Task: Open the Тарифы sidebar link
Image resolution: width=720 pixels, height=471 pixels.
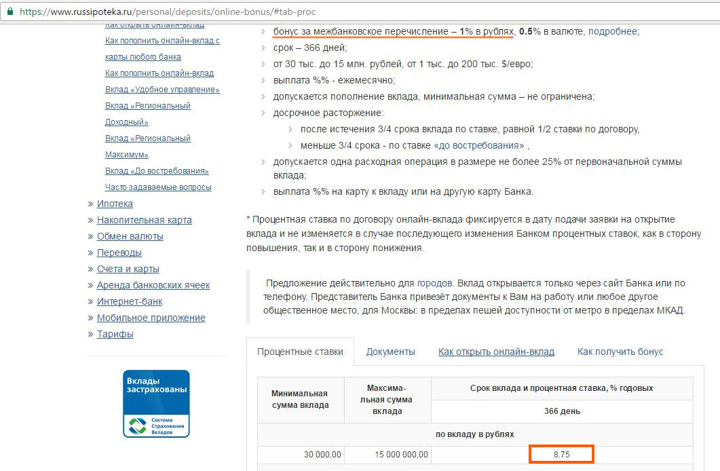Action: (x=115, y=334)
